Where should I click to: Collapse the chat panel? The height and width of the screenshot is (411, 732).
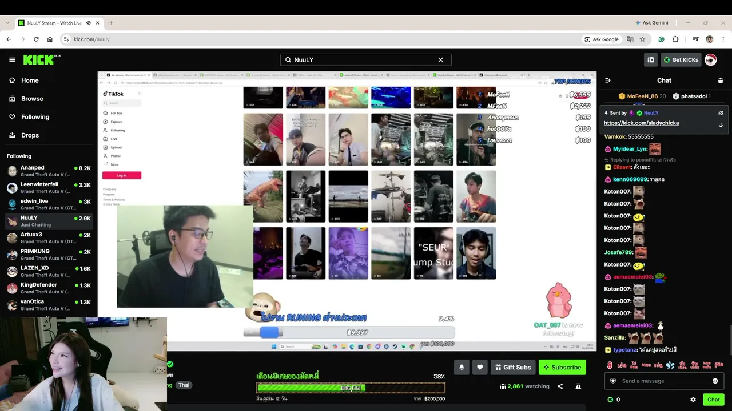point(608,80)
